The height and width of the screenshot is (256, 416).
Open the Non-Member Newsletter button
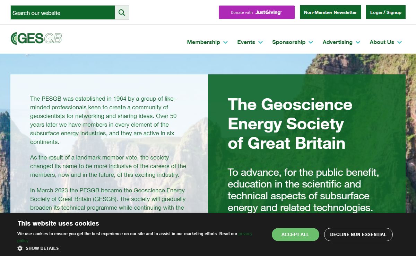pyautogui.click(x=330, y=12)
